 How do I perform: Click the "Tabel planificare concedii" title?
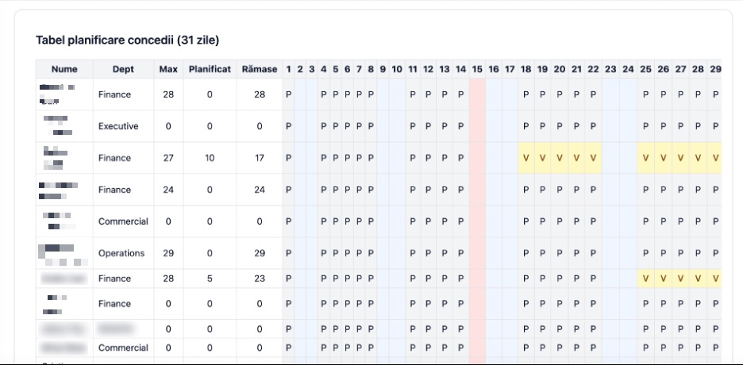pyautogui.click(x=128, y=40)
